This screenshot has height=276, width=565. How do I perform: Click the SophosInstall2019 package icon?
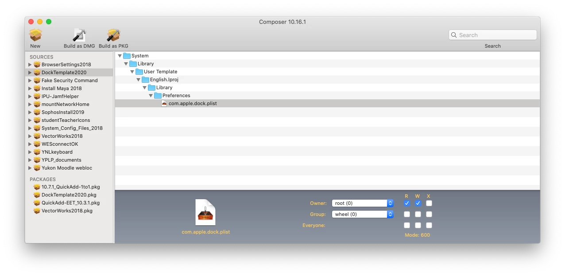(x=37, y=112)
